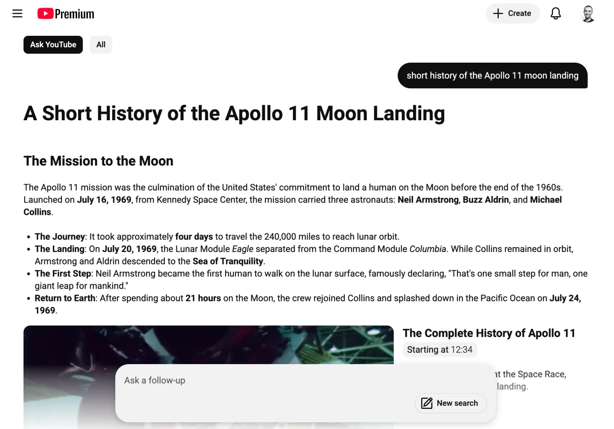
Task: Click the plus icon inside Create button
Action: coord(498,13)
